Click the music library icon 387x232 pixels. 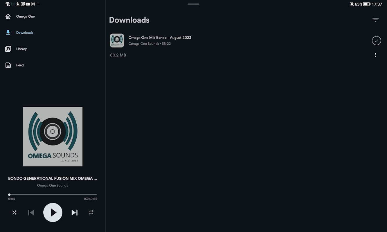8,49
